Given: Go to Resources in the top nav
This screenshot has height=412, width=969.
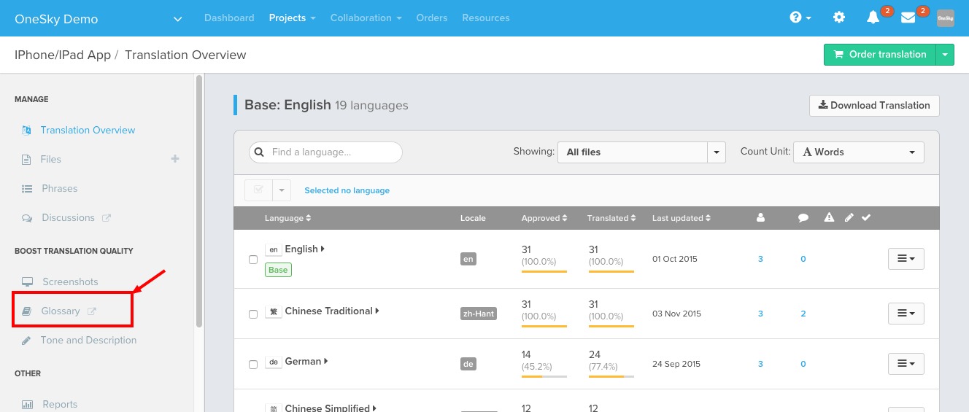Looking at the screenshot, I should pyautogui.click(x=486, y=18).
